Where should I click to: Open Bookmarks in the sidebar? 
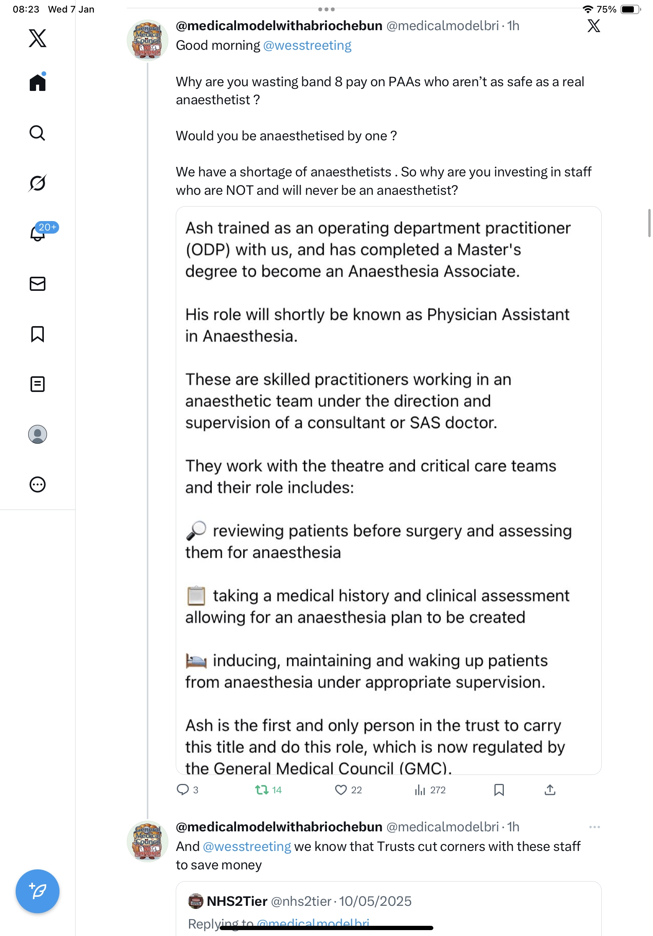click(38, 334)
